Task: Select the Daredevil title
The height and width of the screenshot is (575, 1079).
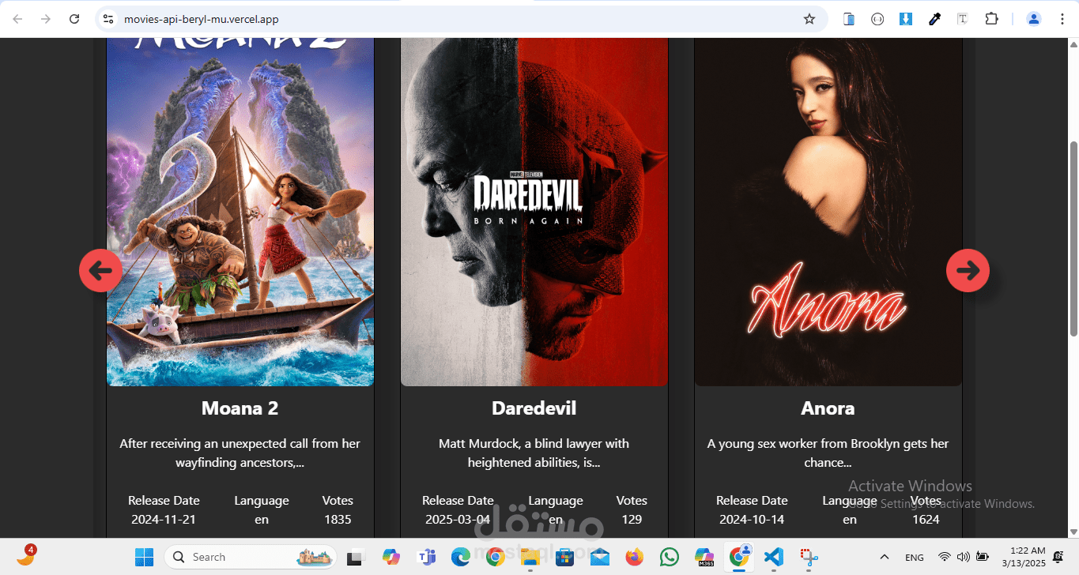Action: [x=534, y=408]
